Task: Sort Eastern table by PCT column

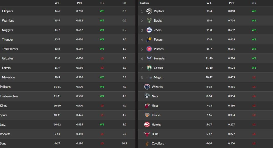Action: click(231, 3)
